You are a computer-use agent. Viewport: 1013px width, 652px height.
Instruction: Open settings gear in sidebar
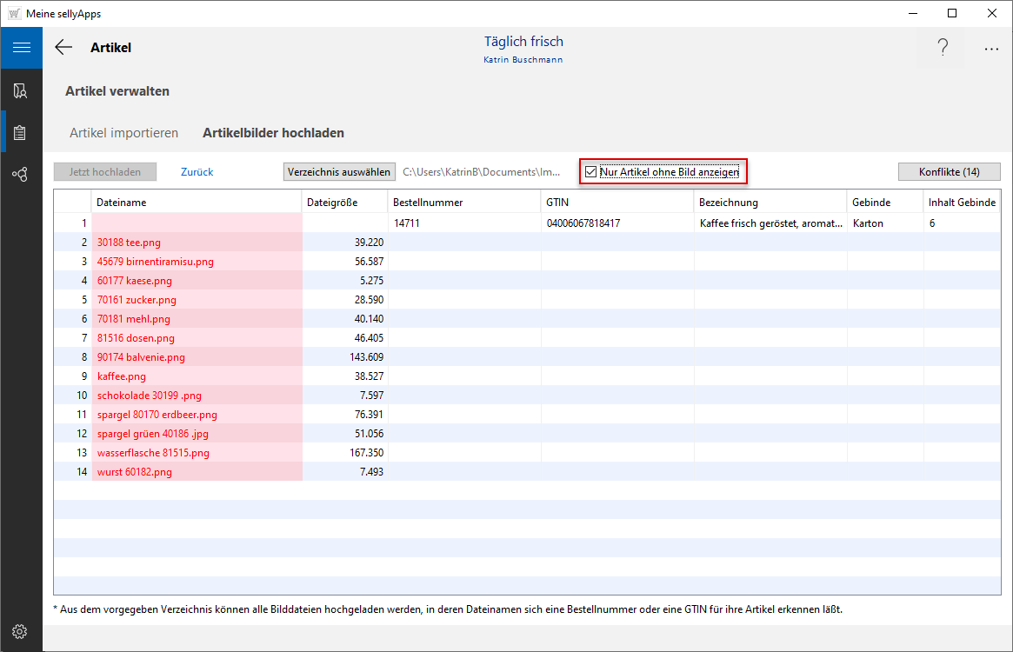click(x=21, y=631)
